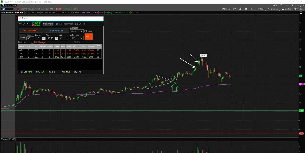Expand the Settings dropdown in Trade window
Viewport: 306px width, 153px height.
[23, 23]
